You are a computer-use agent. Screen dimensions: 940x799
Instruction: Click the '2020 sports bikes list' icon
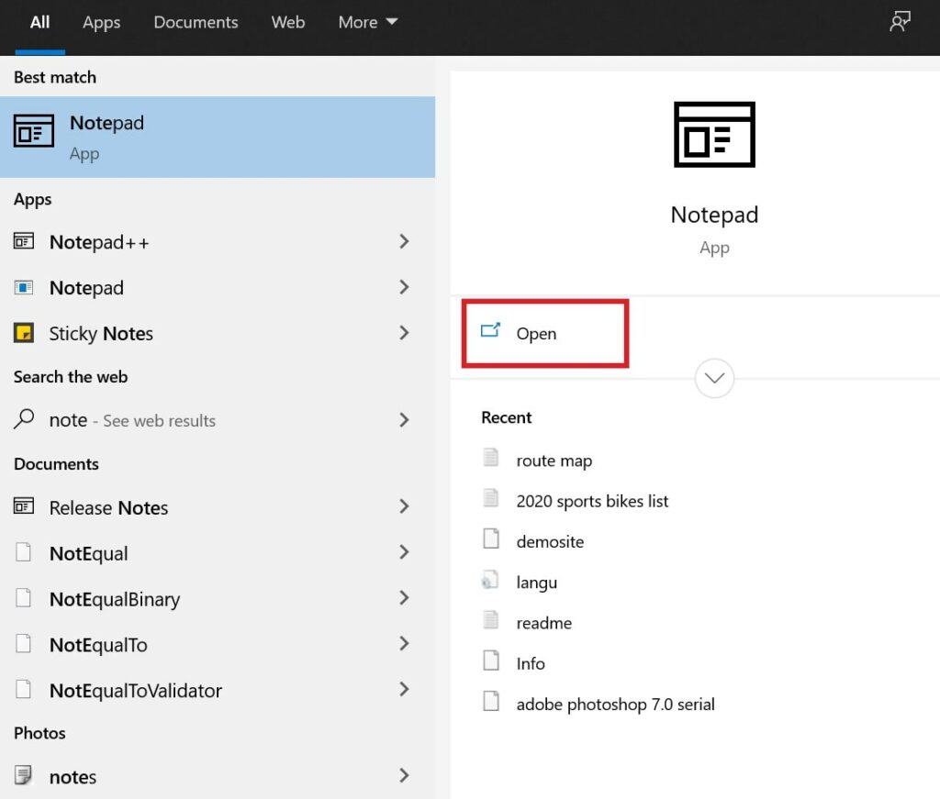pyautogui.click(x=493, y=501)
